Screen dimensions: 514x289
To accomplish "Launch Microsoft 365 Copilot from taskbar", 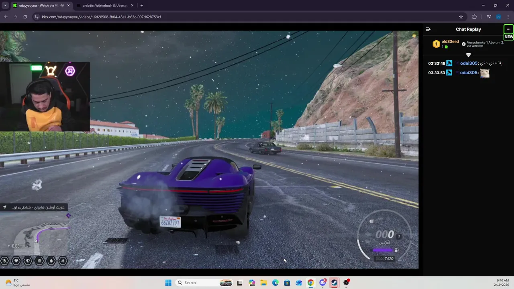I will click(252, 283).
